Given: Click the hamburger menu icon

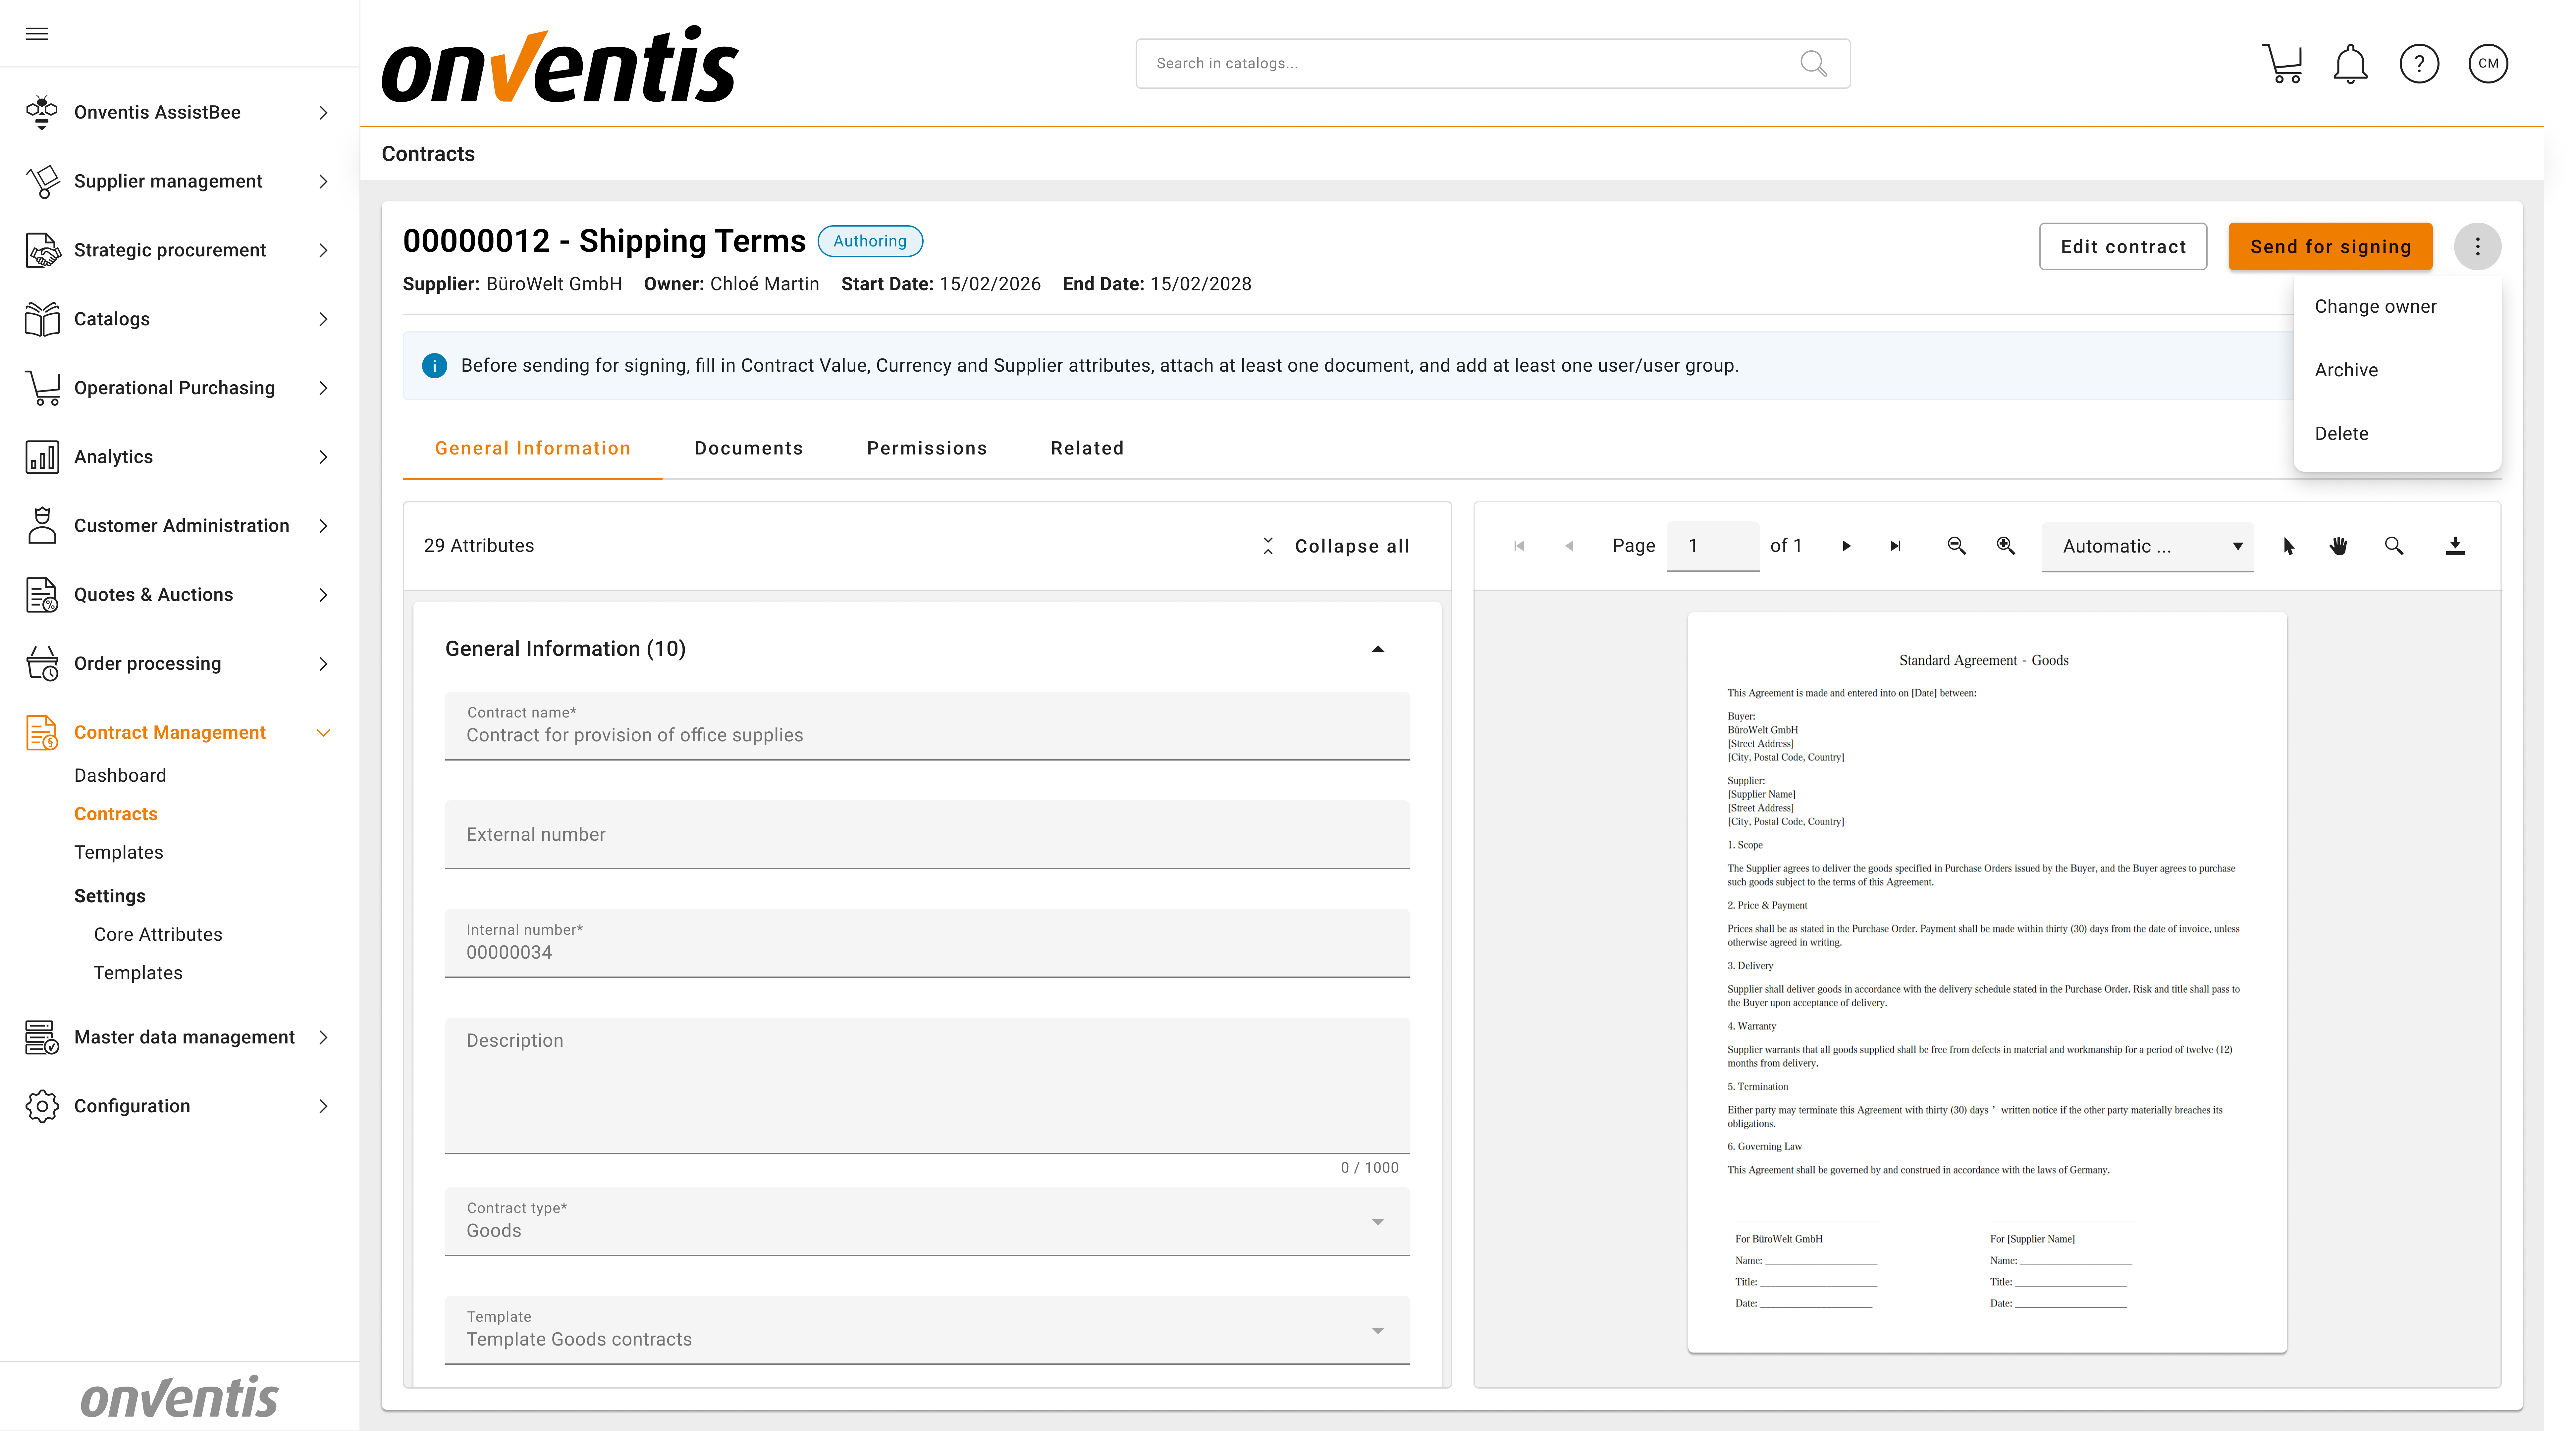Looking at the screenshot, I should [37, 34].
